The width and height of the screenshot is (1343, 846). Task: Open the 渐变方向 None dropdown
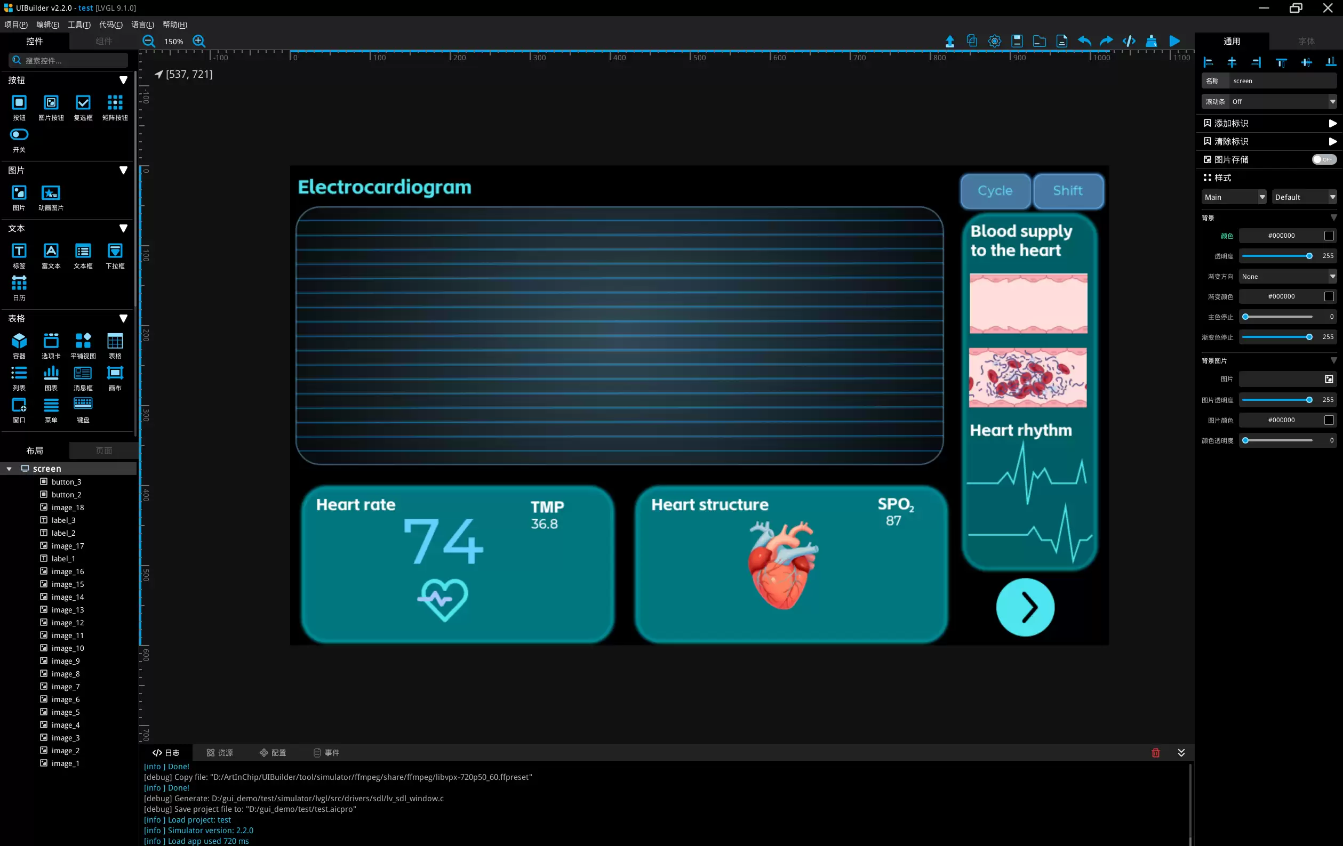tap(1288, 277)
